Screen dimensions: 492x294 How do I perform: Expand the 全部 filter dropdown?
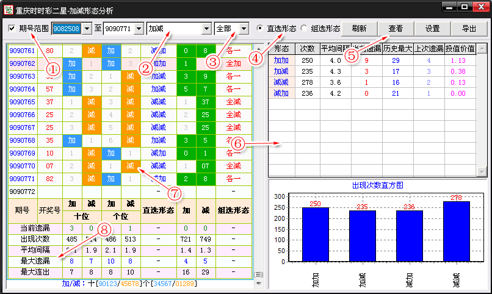(244, 29)
